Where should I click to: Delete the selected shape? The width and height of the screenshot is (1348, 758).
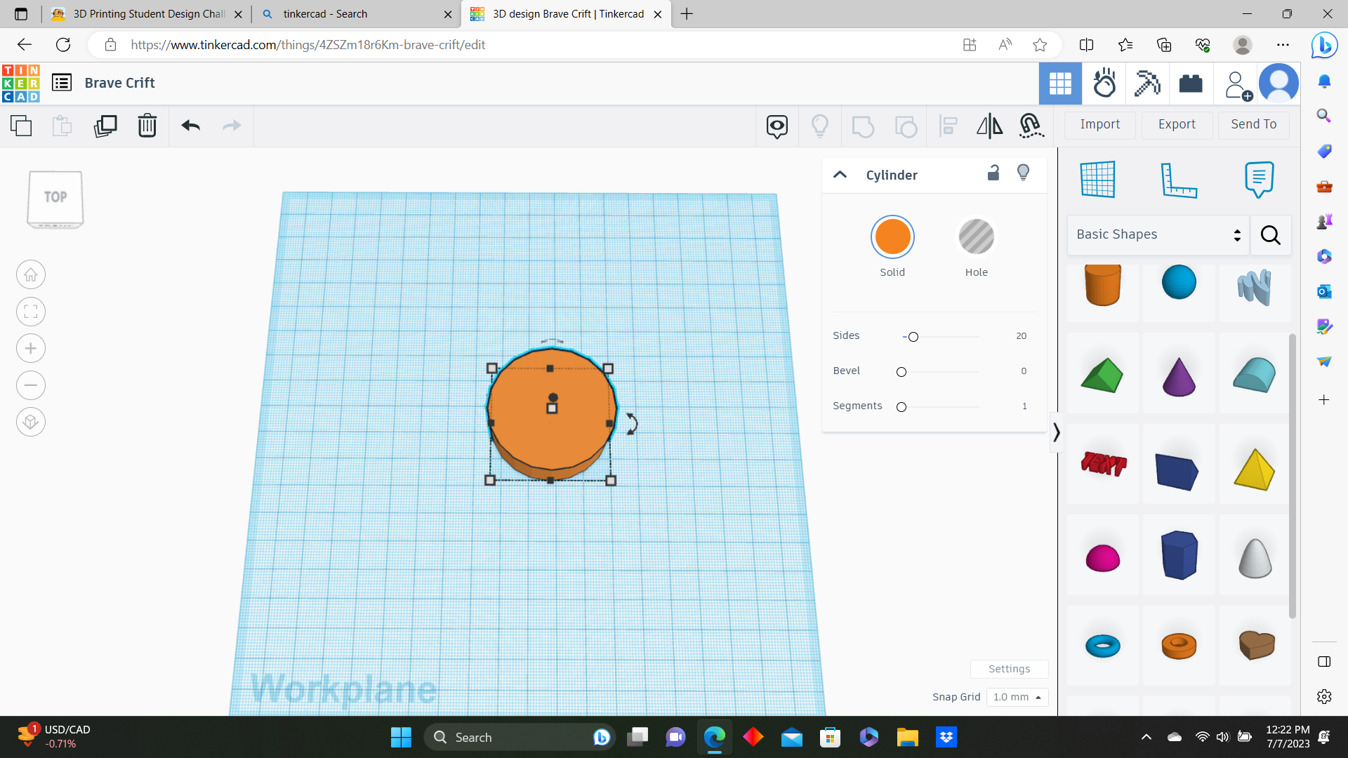[147, 126]
